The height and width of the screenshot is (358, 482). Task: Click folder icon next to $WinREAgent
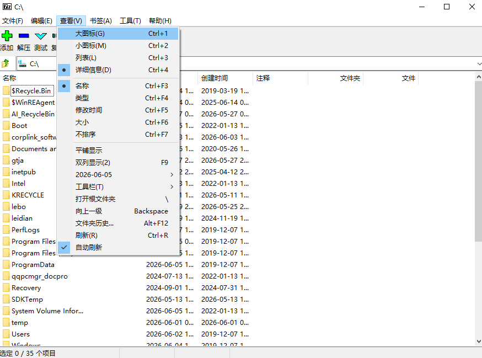pos(6,103)
